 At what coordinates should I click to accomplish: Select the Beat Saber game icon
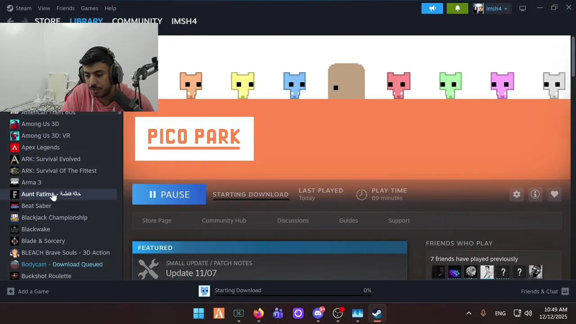[x=14, y=206]
